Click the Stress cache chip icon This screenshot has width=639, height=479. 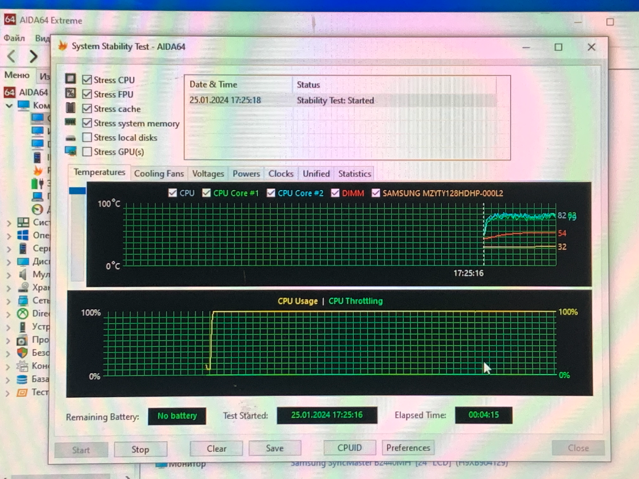point(70,108)
